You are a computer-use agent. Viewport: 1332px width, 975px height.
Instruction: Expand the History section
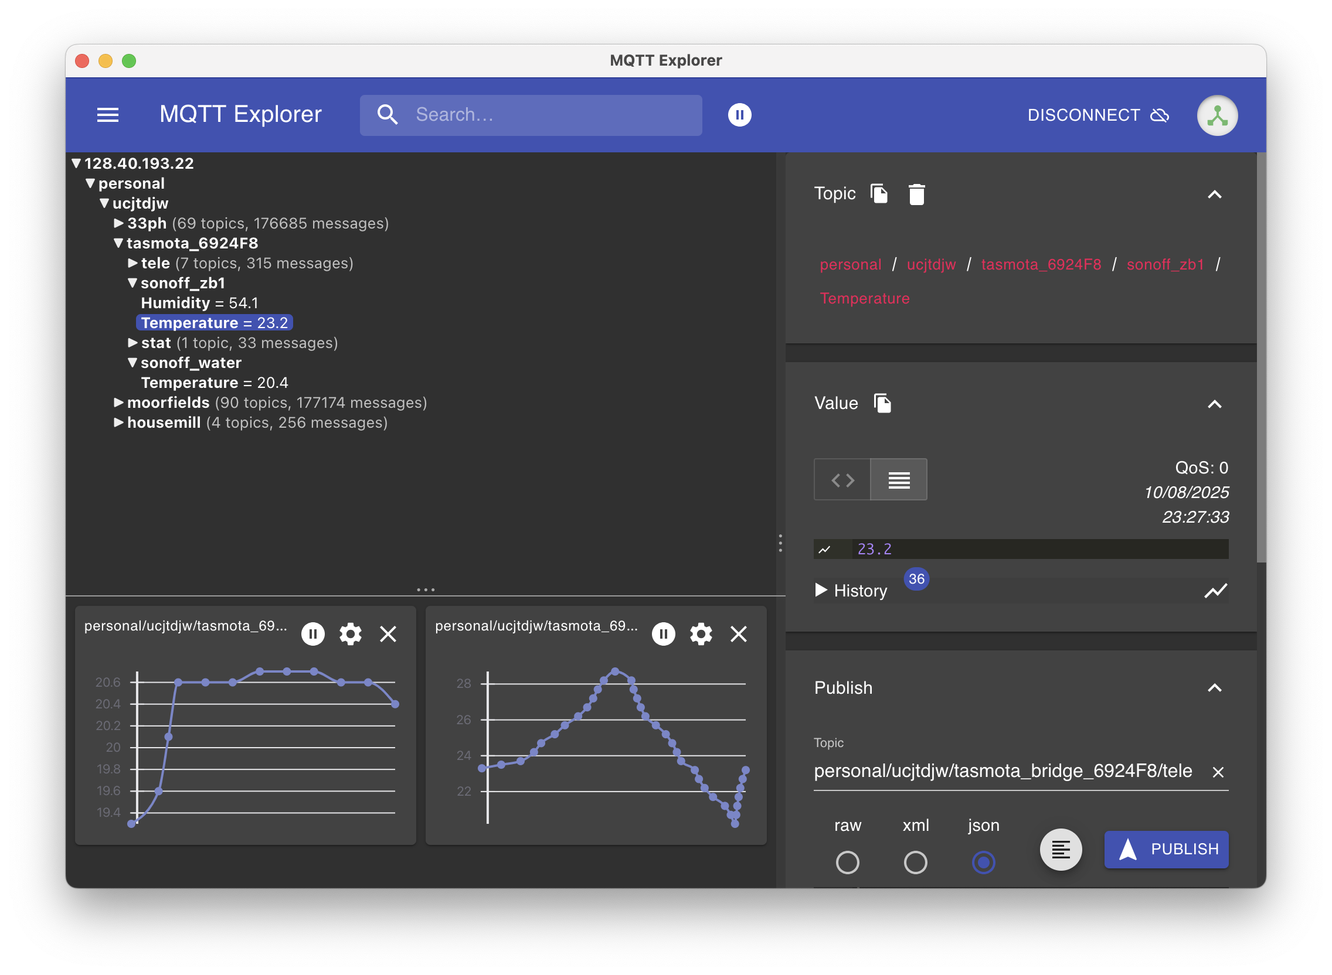coord(820,589)
